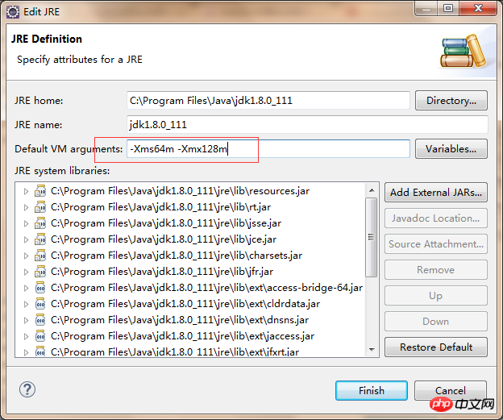Select the lib\resources.jar path row

click(181, 191)
